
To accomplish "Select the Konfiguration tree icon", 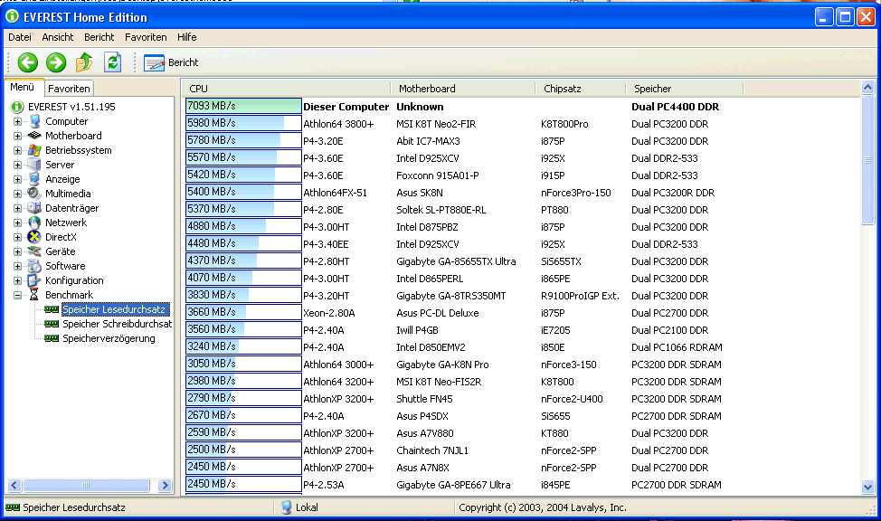I will (x=35, y=280).
